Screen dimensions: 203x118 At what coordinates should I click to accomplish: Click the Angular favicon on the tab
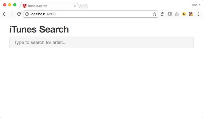[x=25, y=6]
